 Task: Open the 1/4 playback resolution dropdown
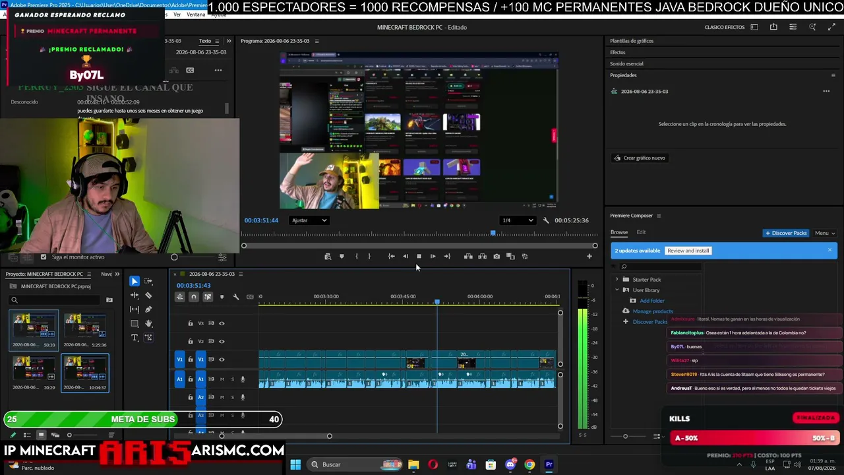[x=518, y=220]
